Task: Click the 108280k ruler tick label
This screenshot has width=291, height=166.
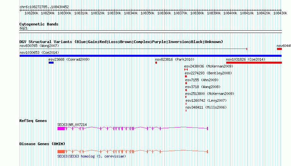Action: [x=31, y=13]
